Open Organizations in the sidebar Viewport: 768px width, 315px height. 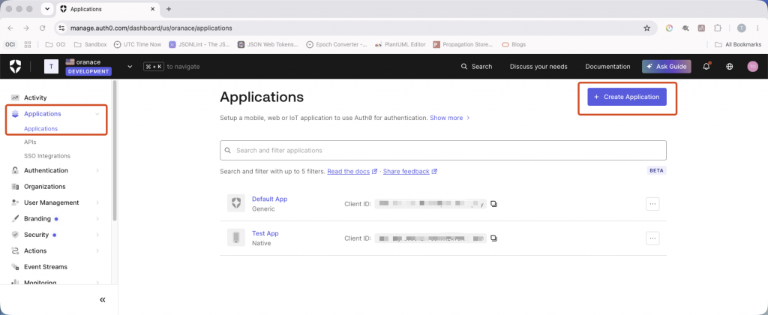click(x=44, y=187)
